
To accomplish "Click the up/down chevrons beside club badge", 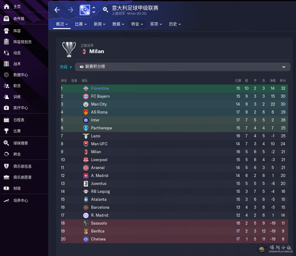I will pyautogui.click(x=94, y=10).
